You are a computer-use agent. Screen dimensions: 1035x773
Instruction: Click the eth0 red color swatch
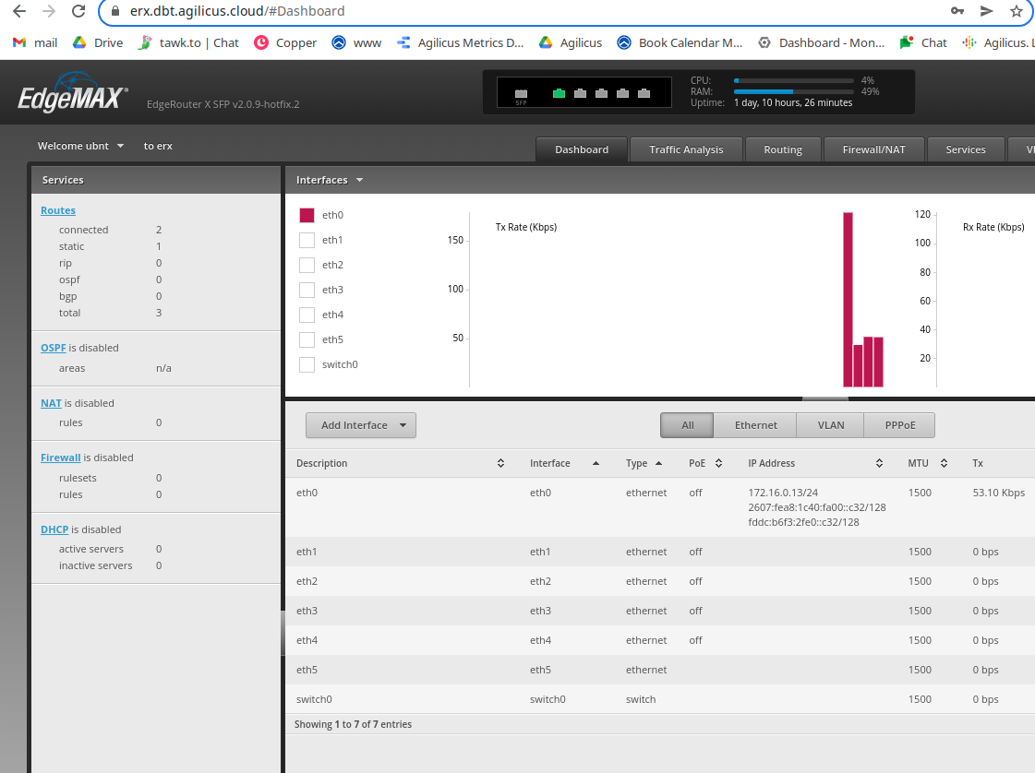pyautogui.click(x=307, y=215)
